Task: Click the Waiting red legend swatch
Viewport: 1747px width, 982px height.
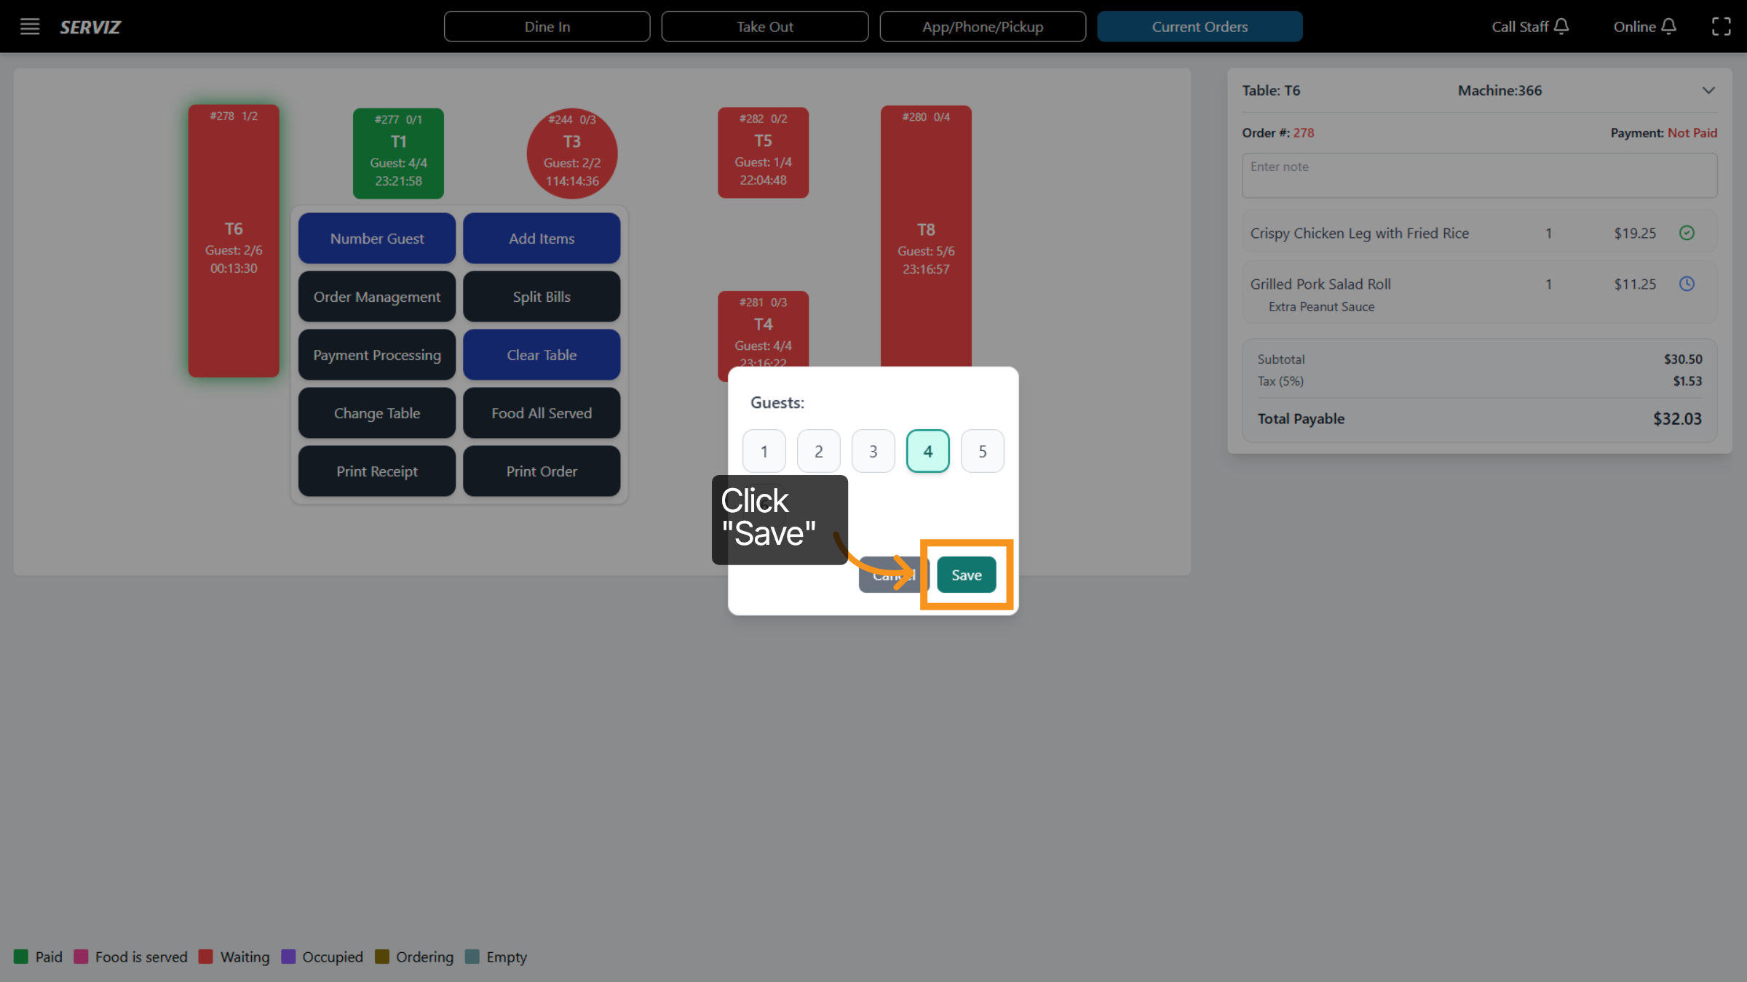Action: coord(206,957)
